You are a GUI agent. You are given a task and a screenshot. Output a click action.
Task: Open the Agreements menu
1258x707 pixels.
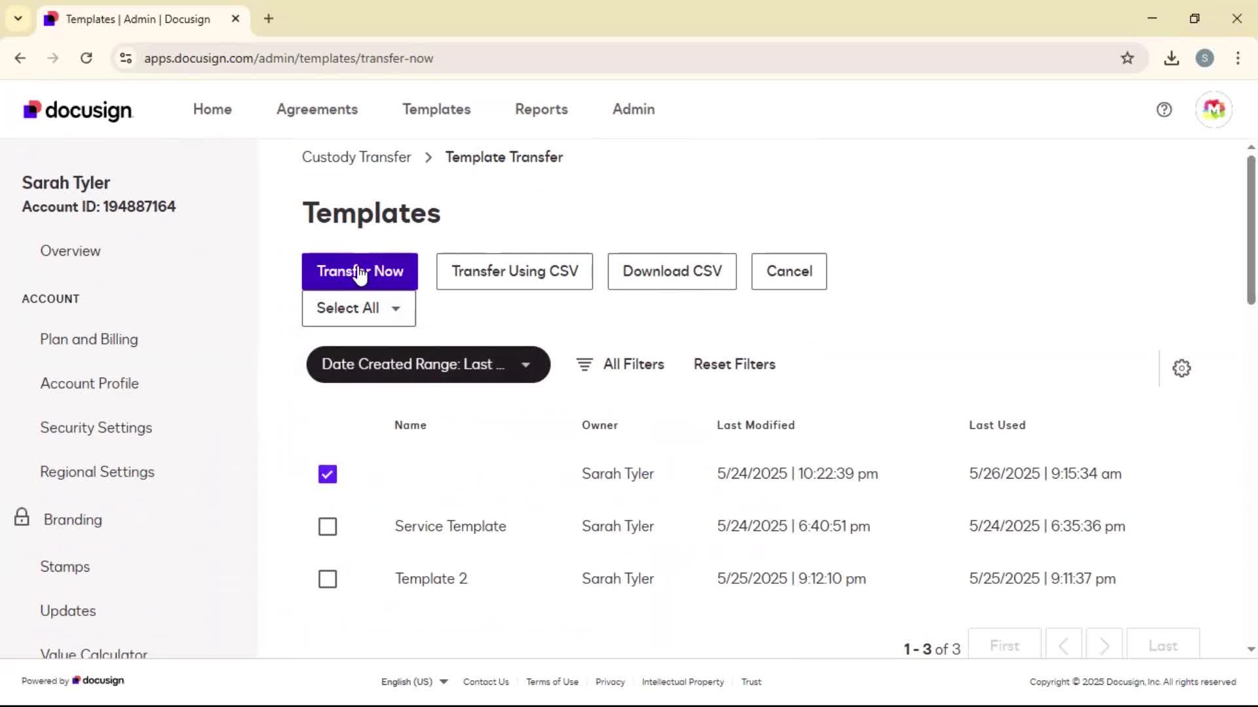coord(317,109)
